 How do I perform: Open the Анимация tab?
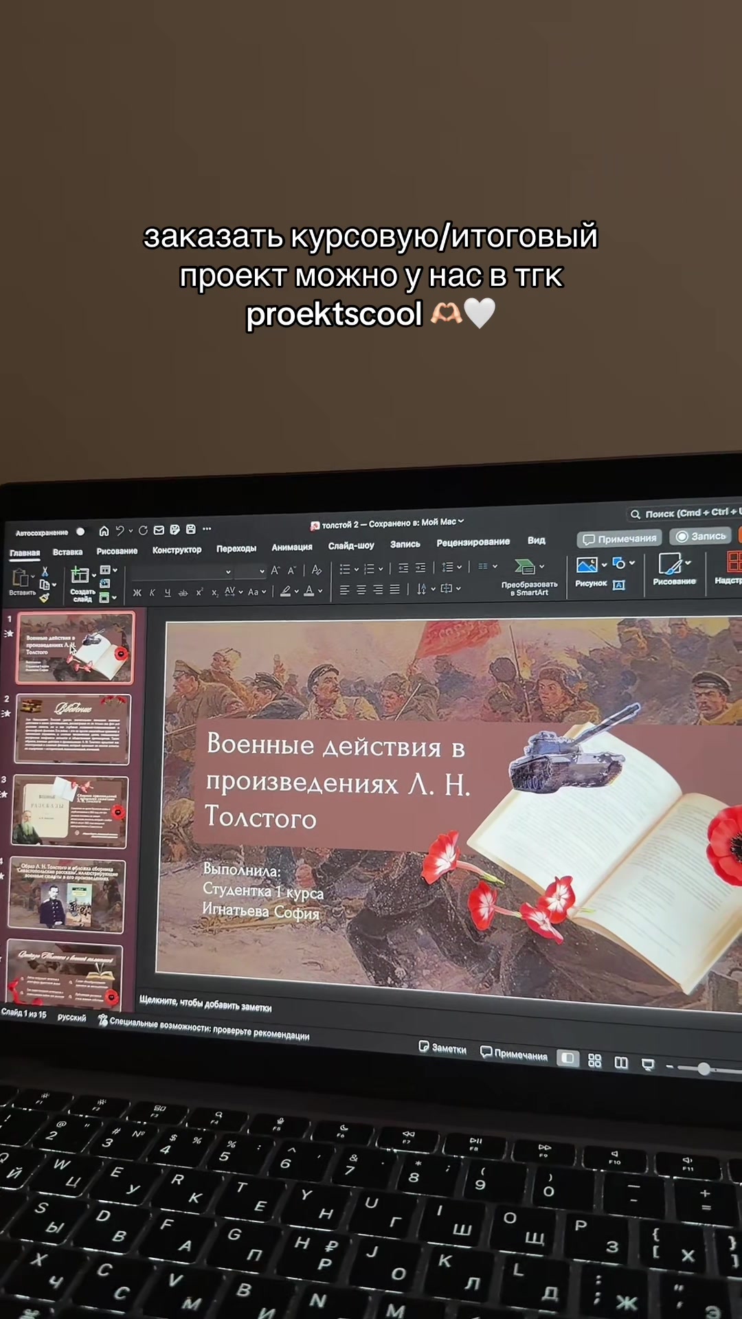click(291, 547)
